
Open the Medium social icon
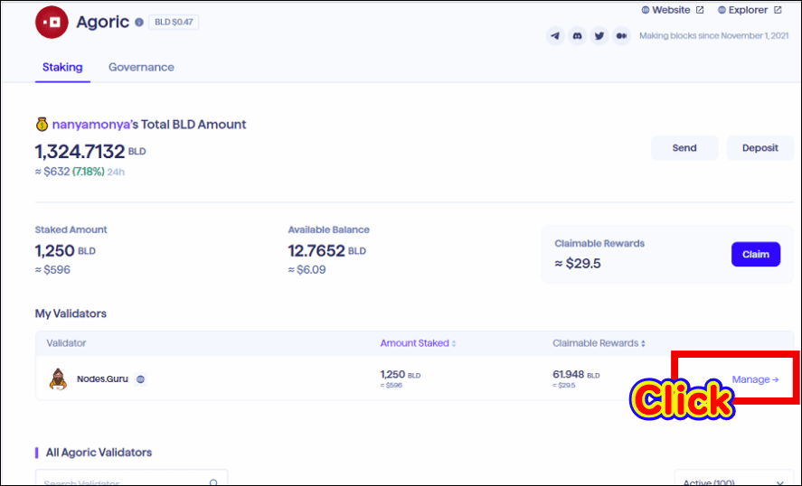(621, 36)
